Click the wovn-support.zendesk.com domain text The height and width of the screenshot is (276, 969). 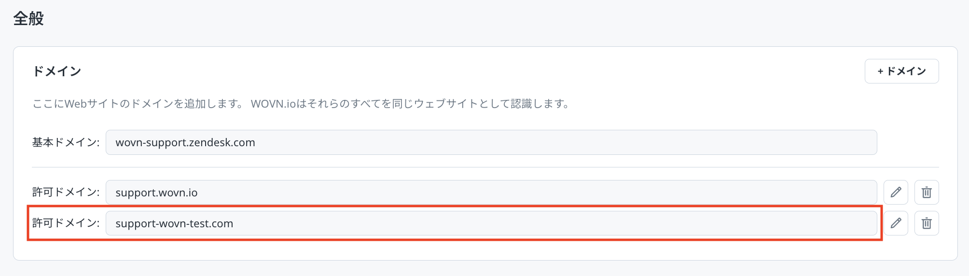pos(185,143)
